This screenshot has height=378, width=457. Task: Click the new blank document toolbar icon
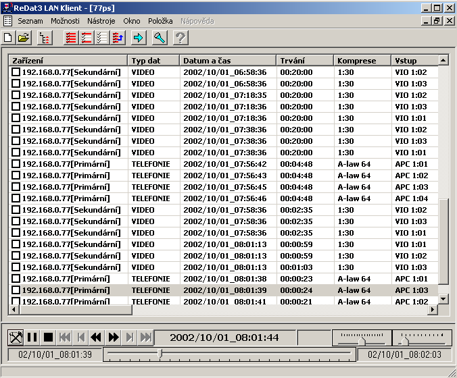pyautogui.click(x=8, y=38)
